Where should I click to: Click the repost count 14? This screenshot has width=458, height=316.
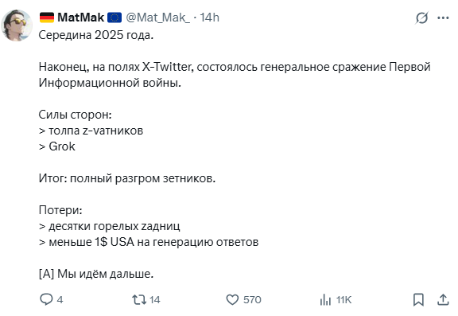pos(154,300)
